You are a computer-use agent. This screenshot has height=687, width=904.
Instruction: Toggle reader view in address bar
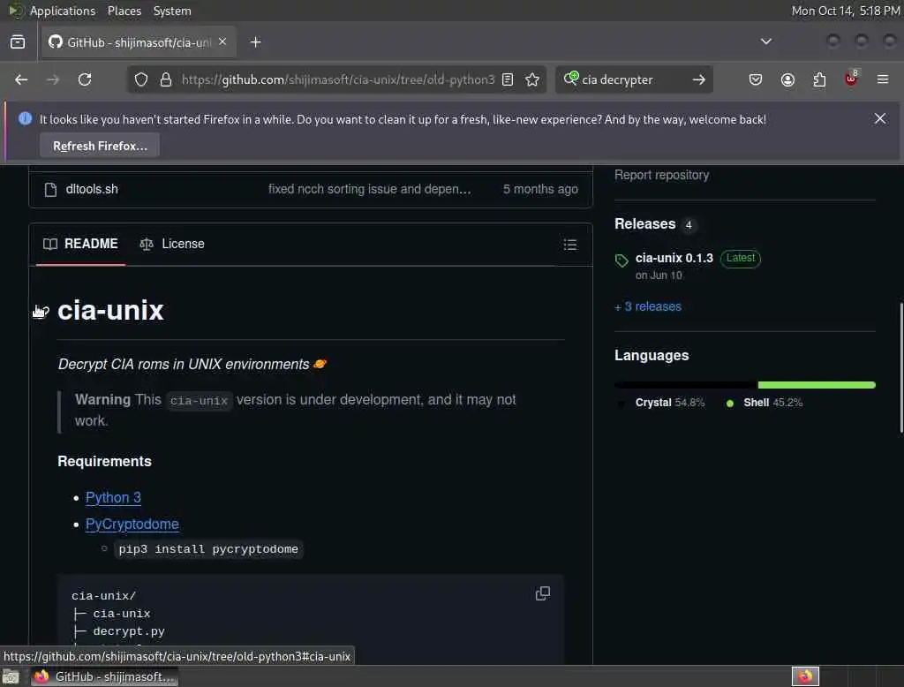click(x=508, y=79)
